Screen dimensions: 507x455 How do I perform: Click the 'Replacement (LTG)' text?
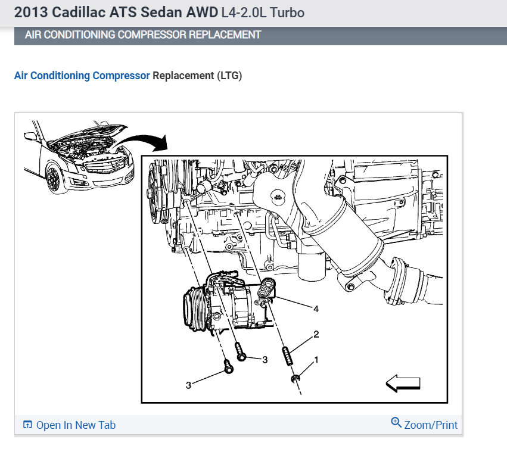[x=197, y=76]
